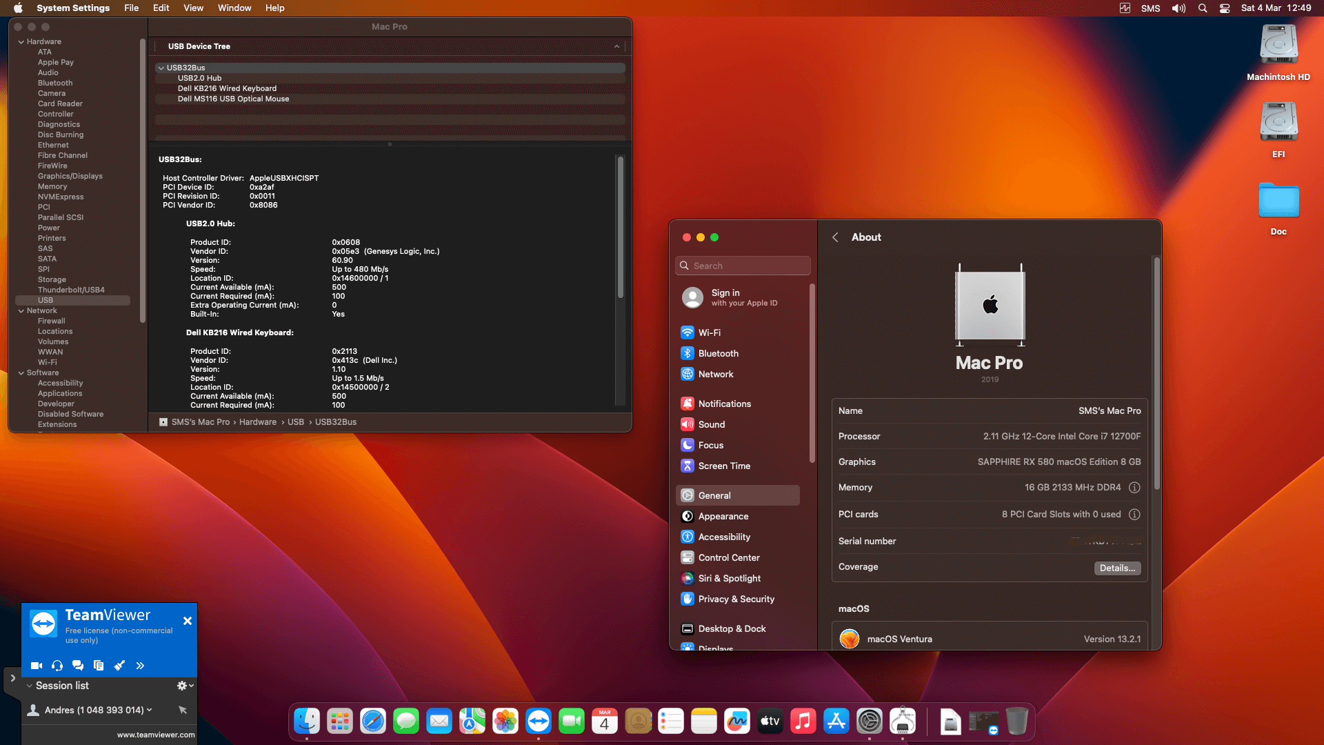Open the File menu

click(x=131, y=8)
